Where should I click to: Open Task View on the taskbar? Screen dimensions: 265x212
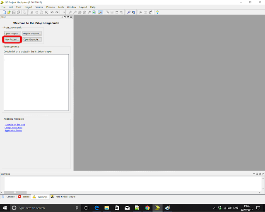coord(86,208)
